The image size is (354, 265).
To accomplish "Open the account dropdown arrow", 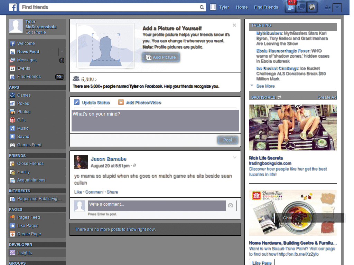I will pyautogui.click(x=337, y=8).
